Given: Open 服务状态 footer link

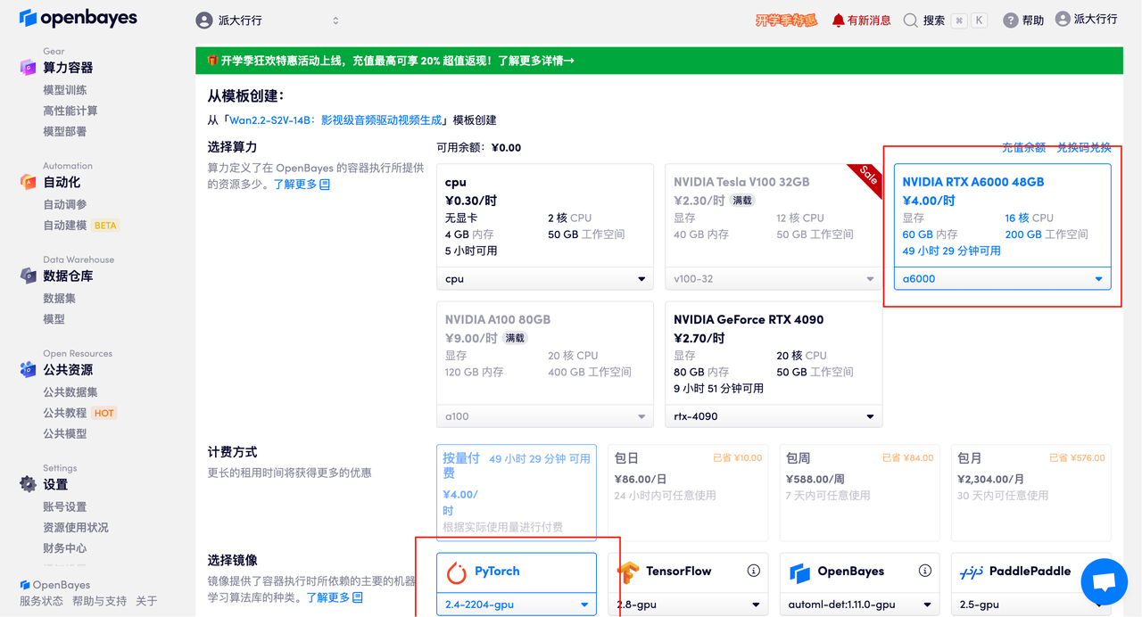Looking at the screenshot, I should pos(41,602).
